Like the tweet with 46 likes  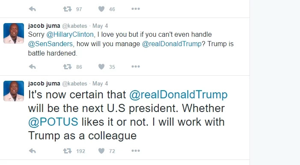101,9
